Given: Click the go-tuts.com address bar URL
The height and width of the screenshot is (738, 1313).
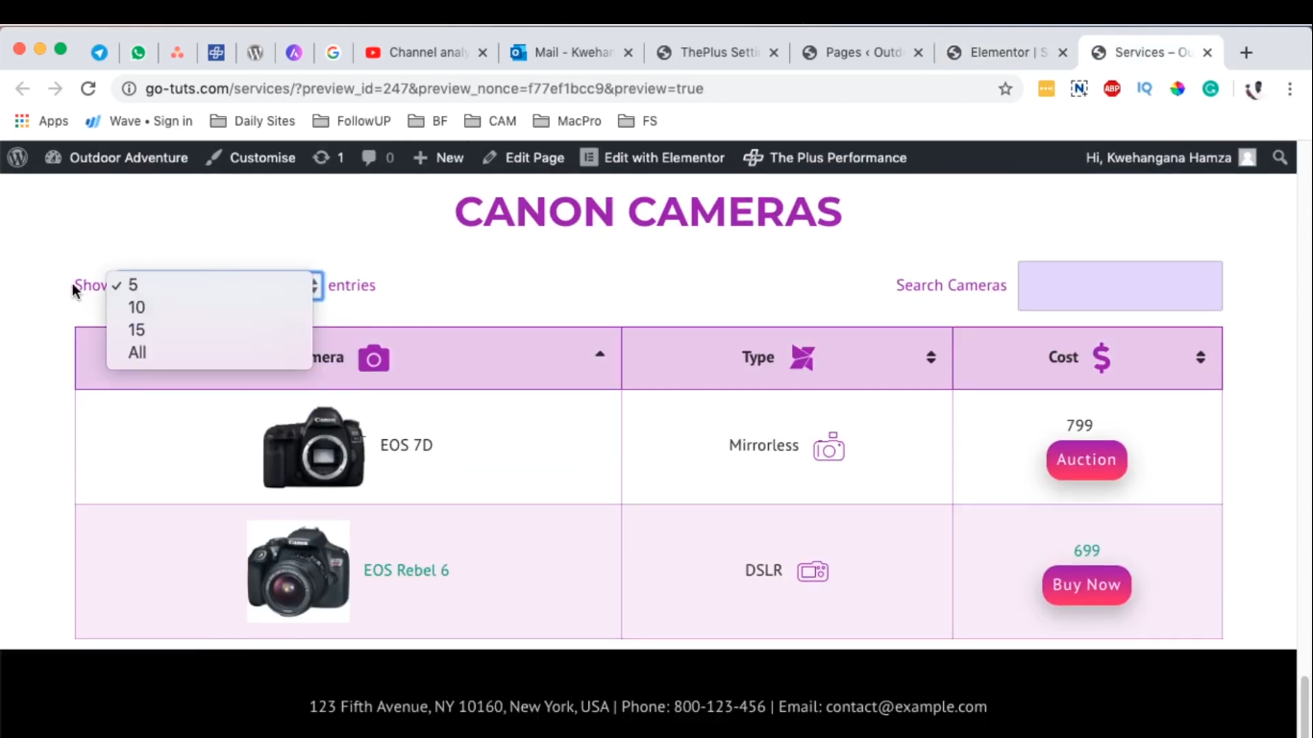Looking at the screenshot, I should 424,88.
